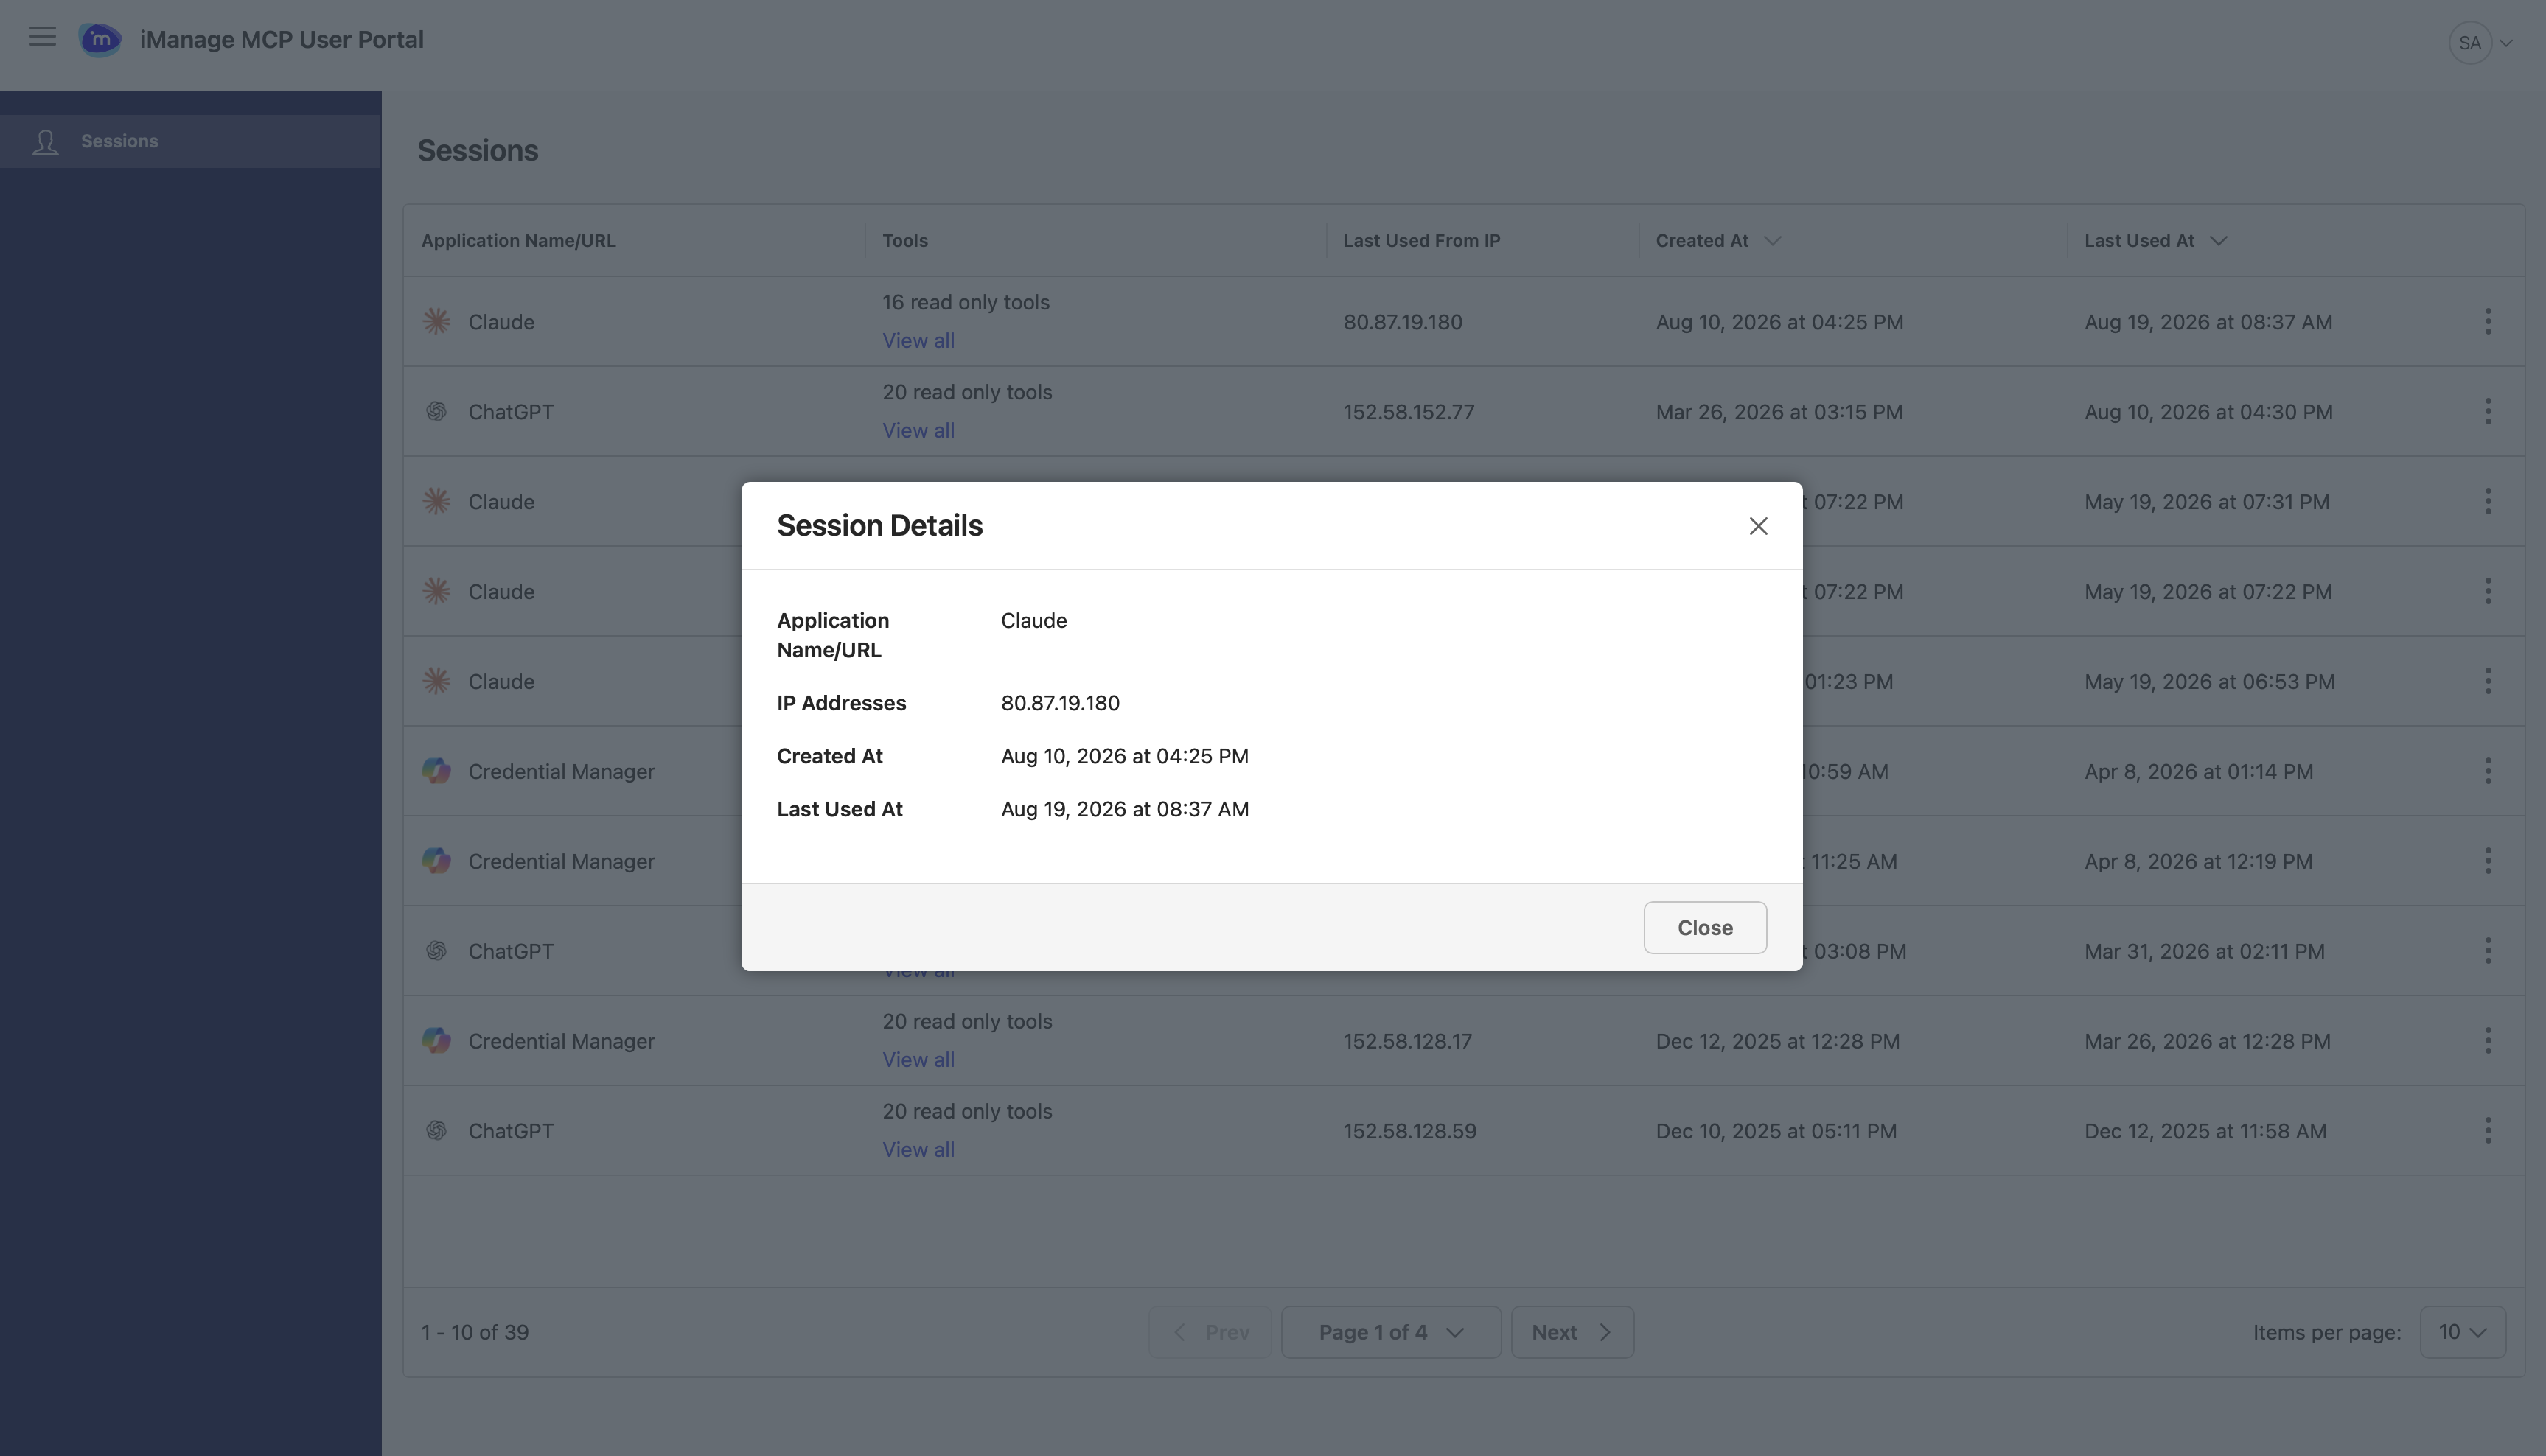The height and width of the screenshot is (1456, 2546).
Task: Click the '1 - 10 of 39' results count
Action: [474, 1333]
